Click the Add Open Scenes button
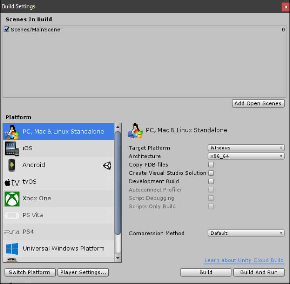 (258, 103)
